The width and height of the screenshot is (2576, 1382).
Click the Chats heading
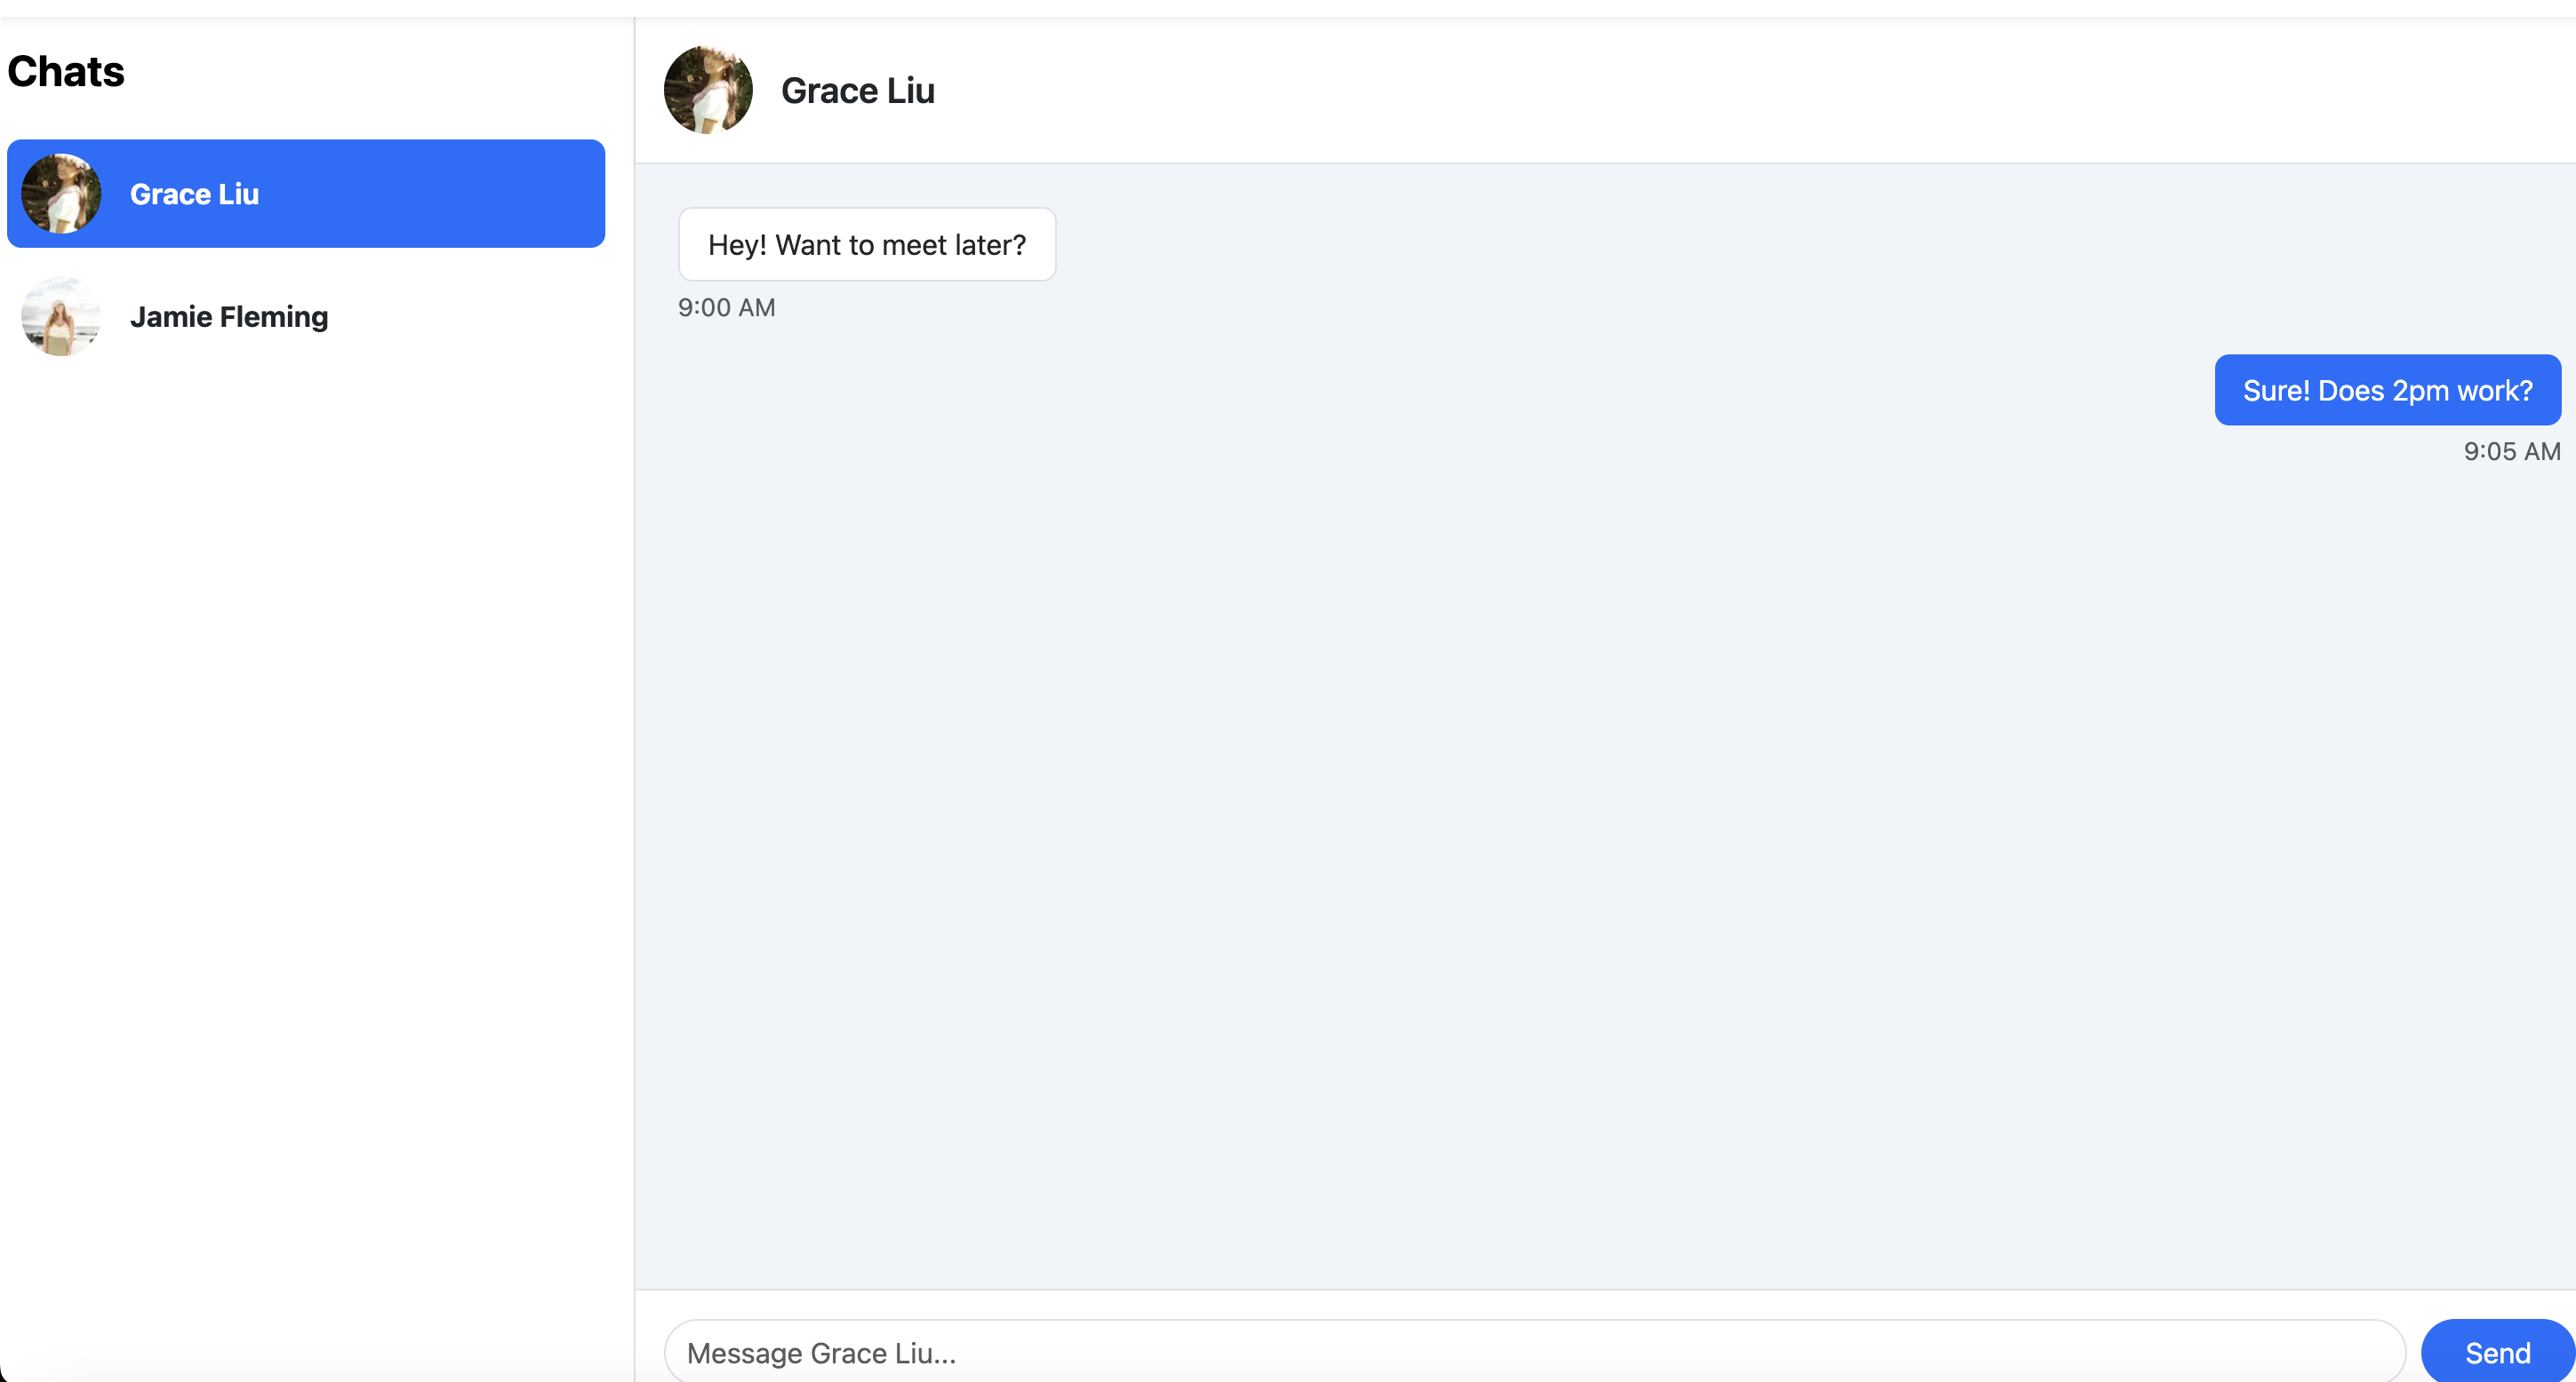coord(66,70)
